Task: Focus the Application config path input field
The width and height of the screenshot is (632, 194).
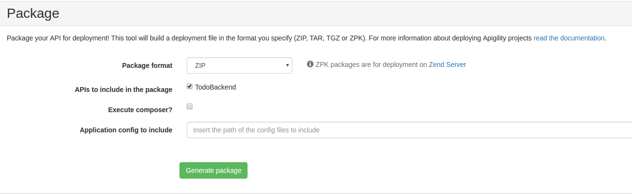Action: click(409, 130)
